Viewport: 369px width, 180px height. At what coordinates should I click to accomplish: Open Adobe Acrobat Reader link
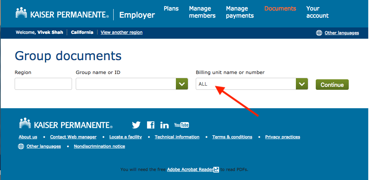190,169
